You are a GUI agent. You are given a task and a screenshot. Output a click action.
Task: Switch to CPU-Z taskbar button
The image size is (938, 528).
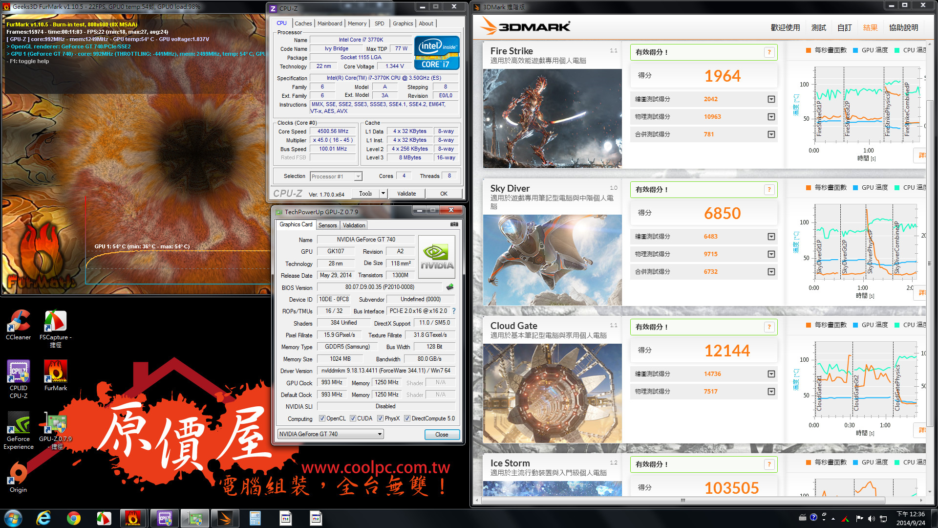point(165,518)
